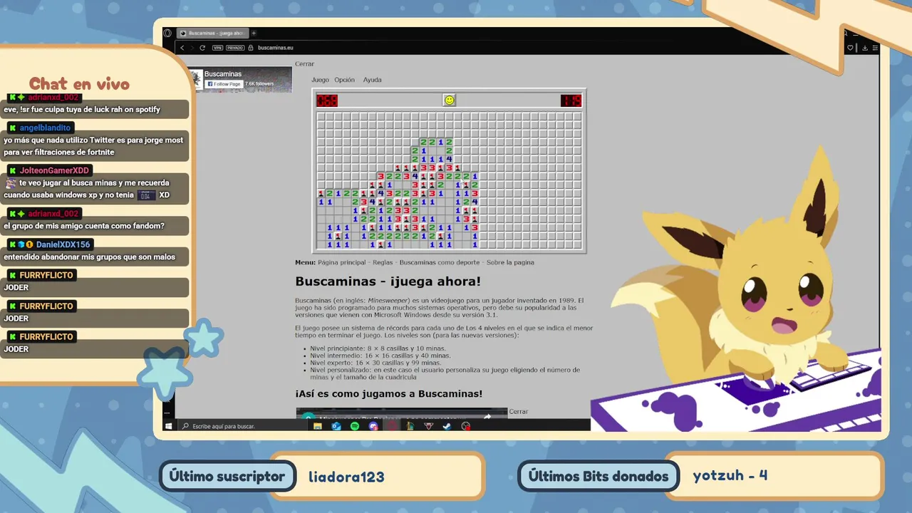Open Outlook from the taskbar
The height and width of the screenshot is (513, 912).
(336, 426)
